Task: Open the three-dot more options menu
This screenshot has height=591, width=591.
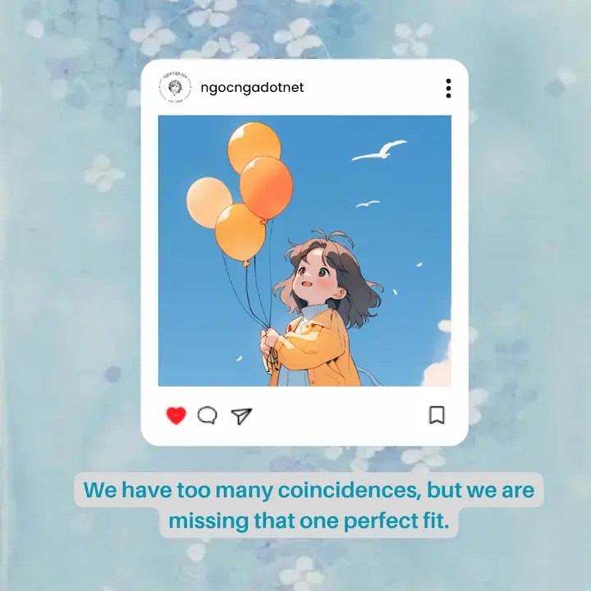Action: [448, 88]
